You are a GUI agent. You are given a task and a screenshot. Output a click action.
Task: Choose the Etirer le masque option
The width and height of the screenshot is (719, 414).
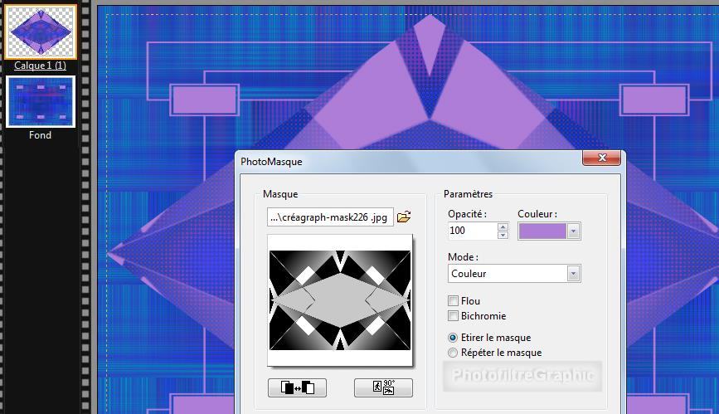[453, 338]
